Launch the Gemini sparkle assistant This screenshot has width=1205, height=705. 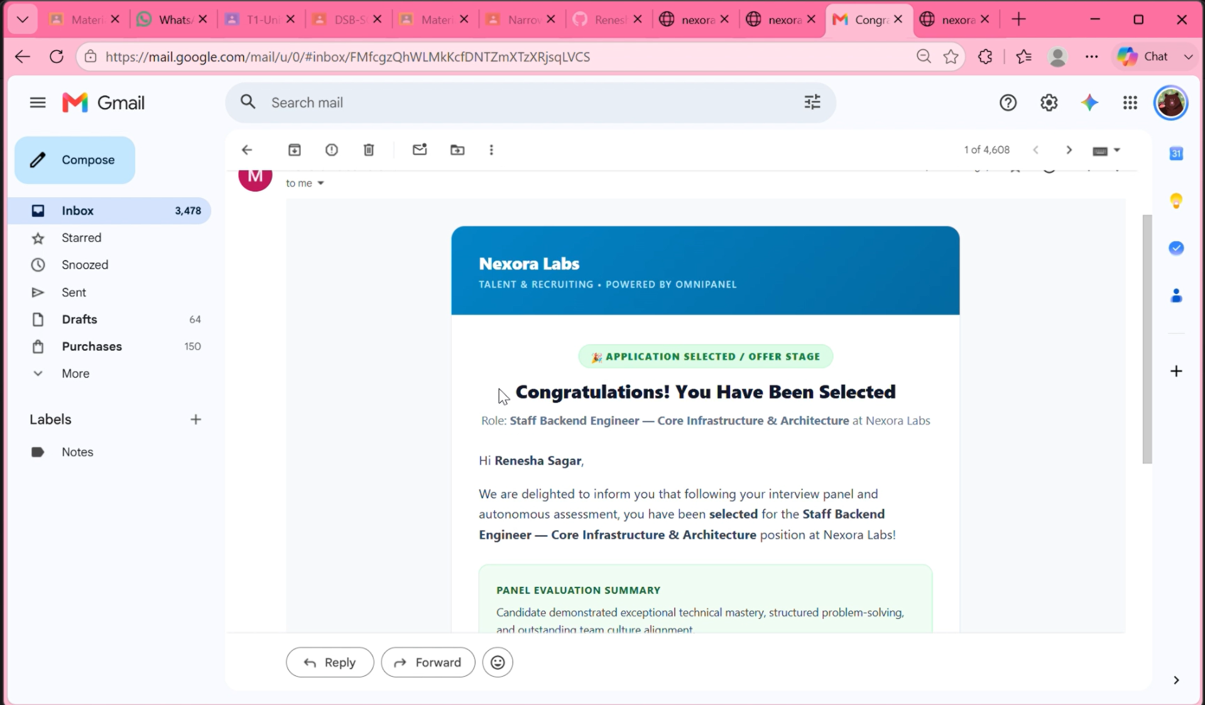[x=1089, y=102]
